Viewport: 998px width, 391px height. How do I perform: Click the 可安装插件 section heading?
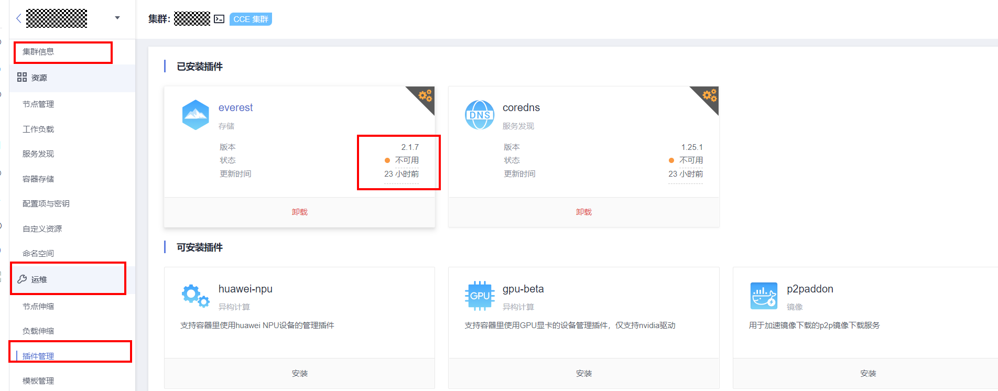pos(200,247)
